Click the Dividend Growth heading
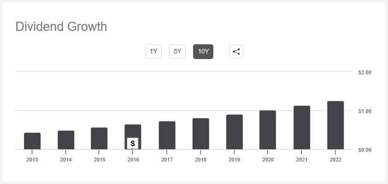This screenshot has width=388, height=184. pyautogui.click(x=61, y=26)
